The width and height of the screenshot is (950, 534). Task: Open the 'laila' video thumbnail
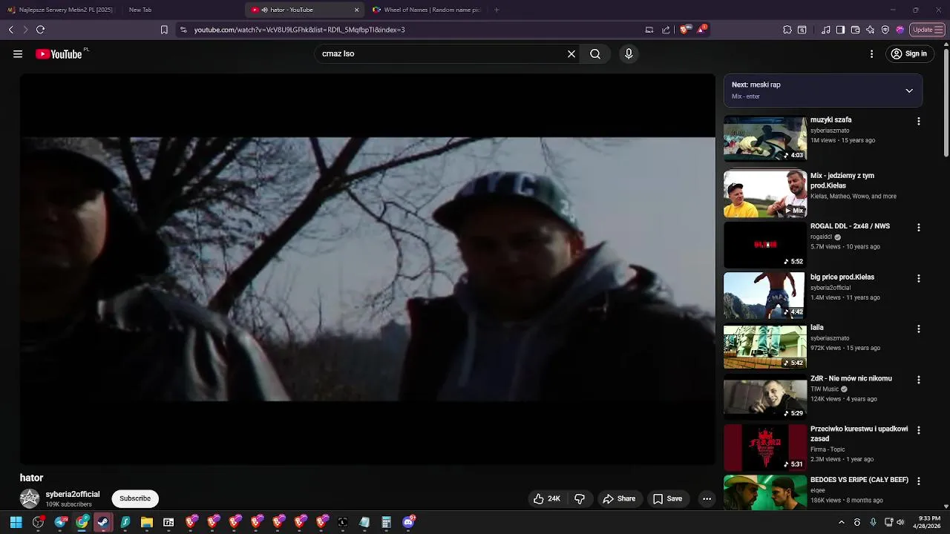764,346
